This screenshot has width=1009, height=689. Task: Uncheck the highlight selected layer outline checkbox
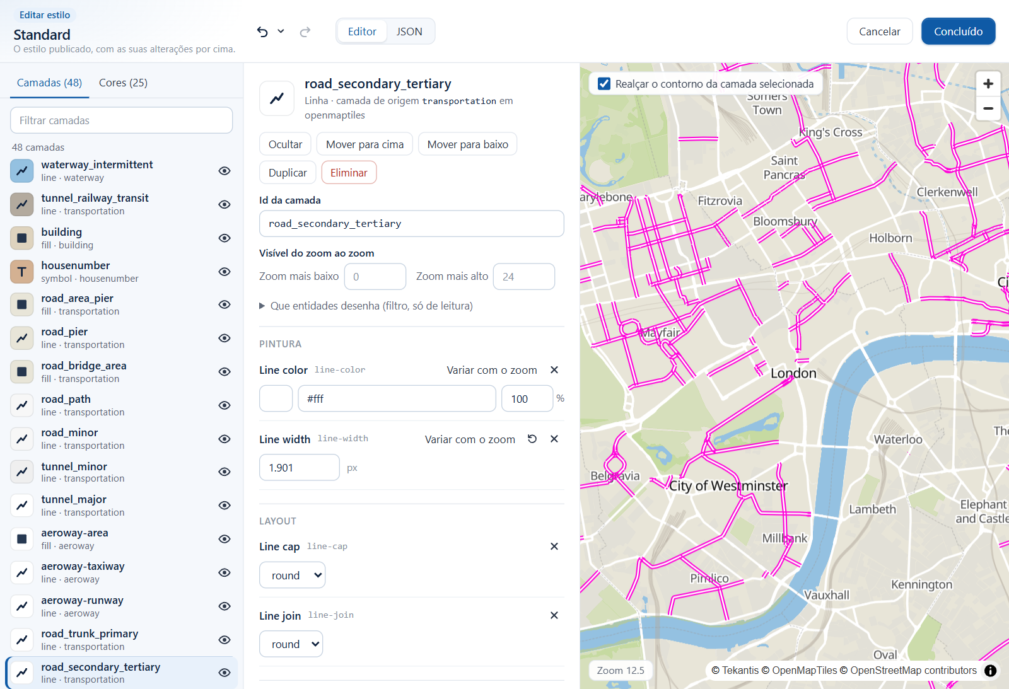tap(604, 84)
